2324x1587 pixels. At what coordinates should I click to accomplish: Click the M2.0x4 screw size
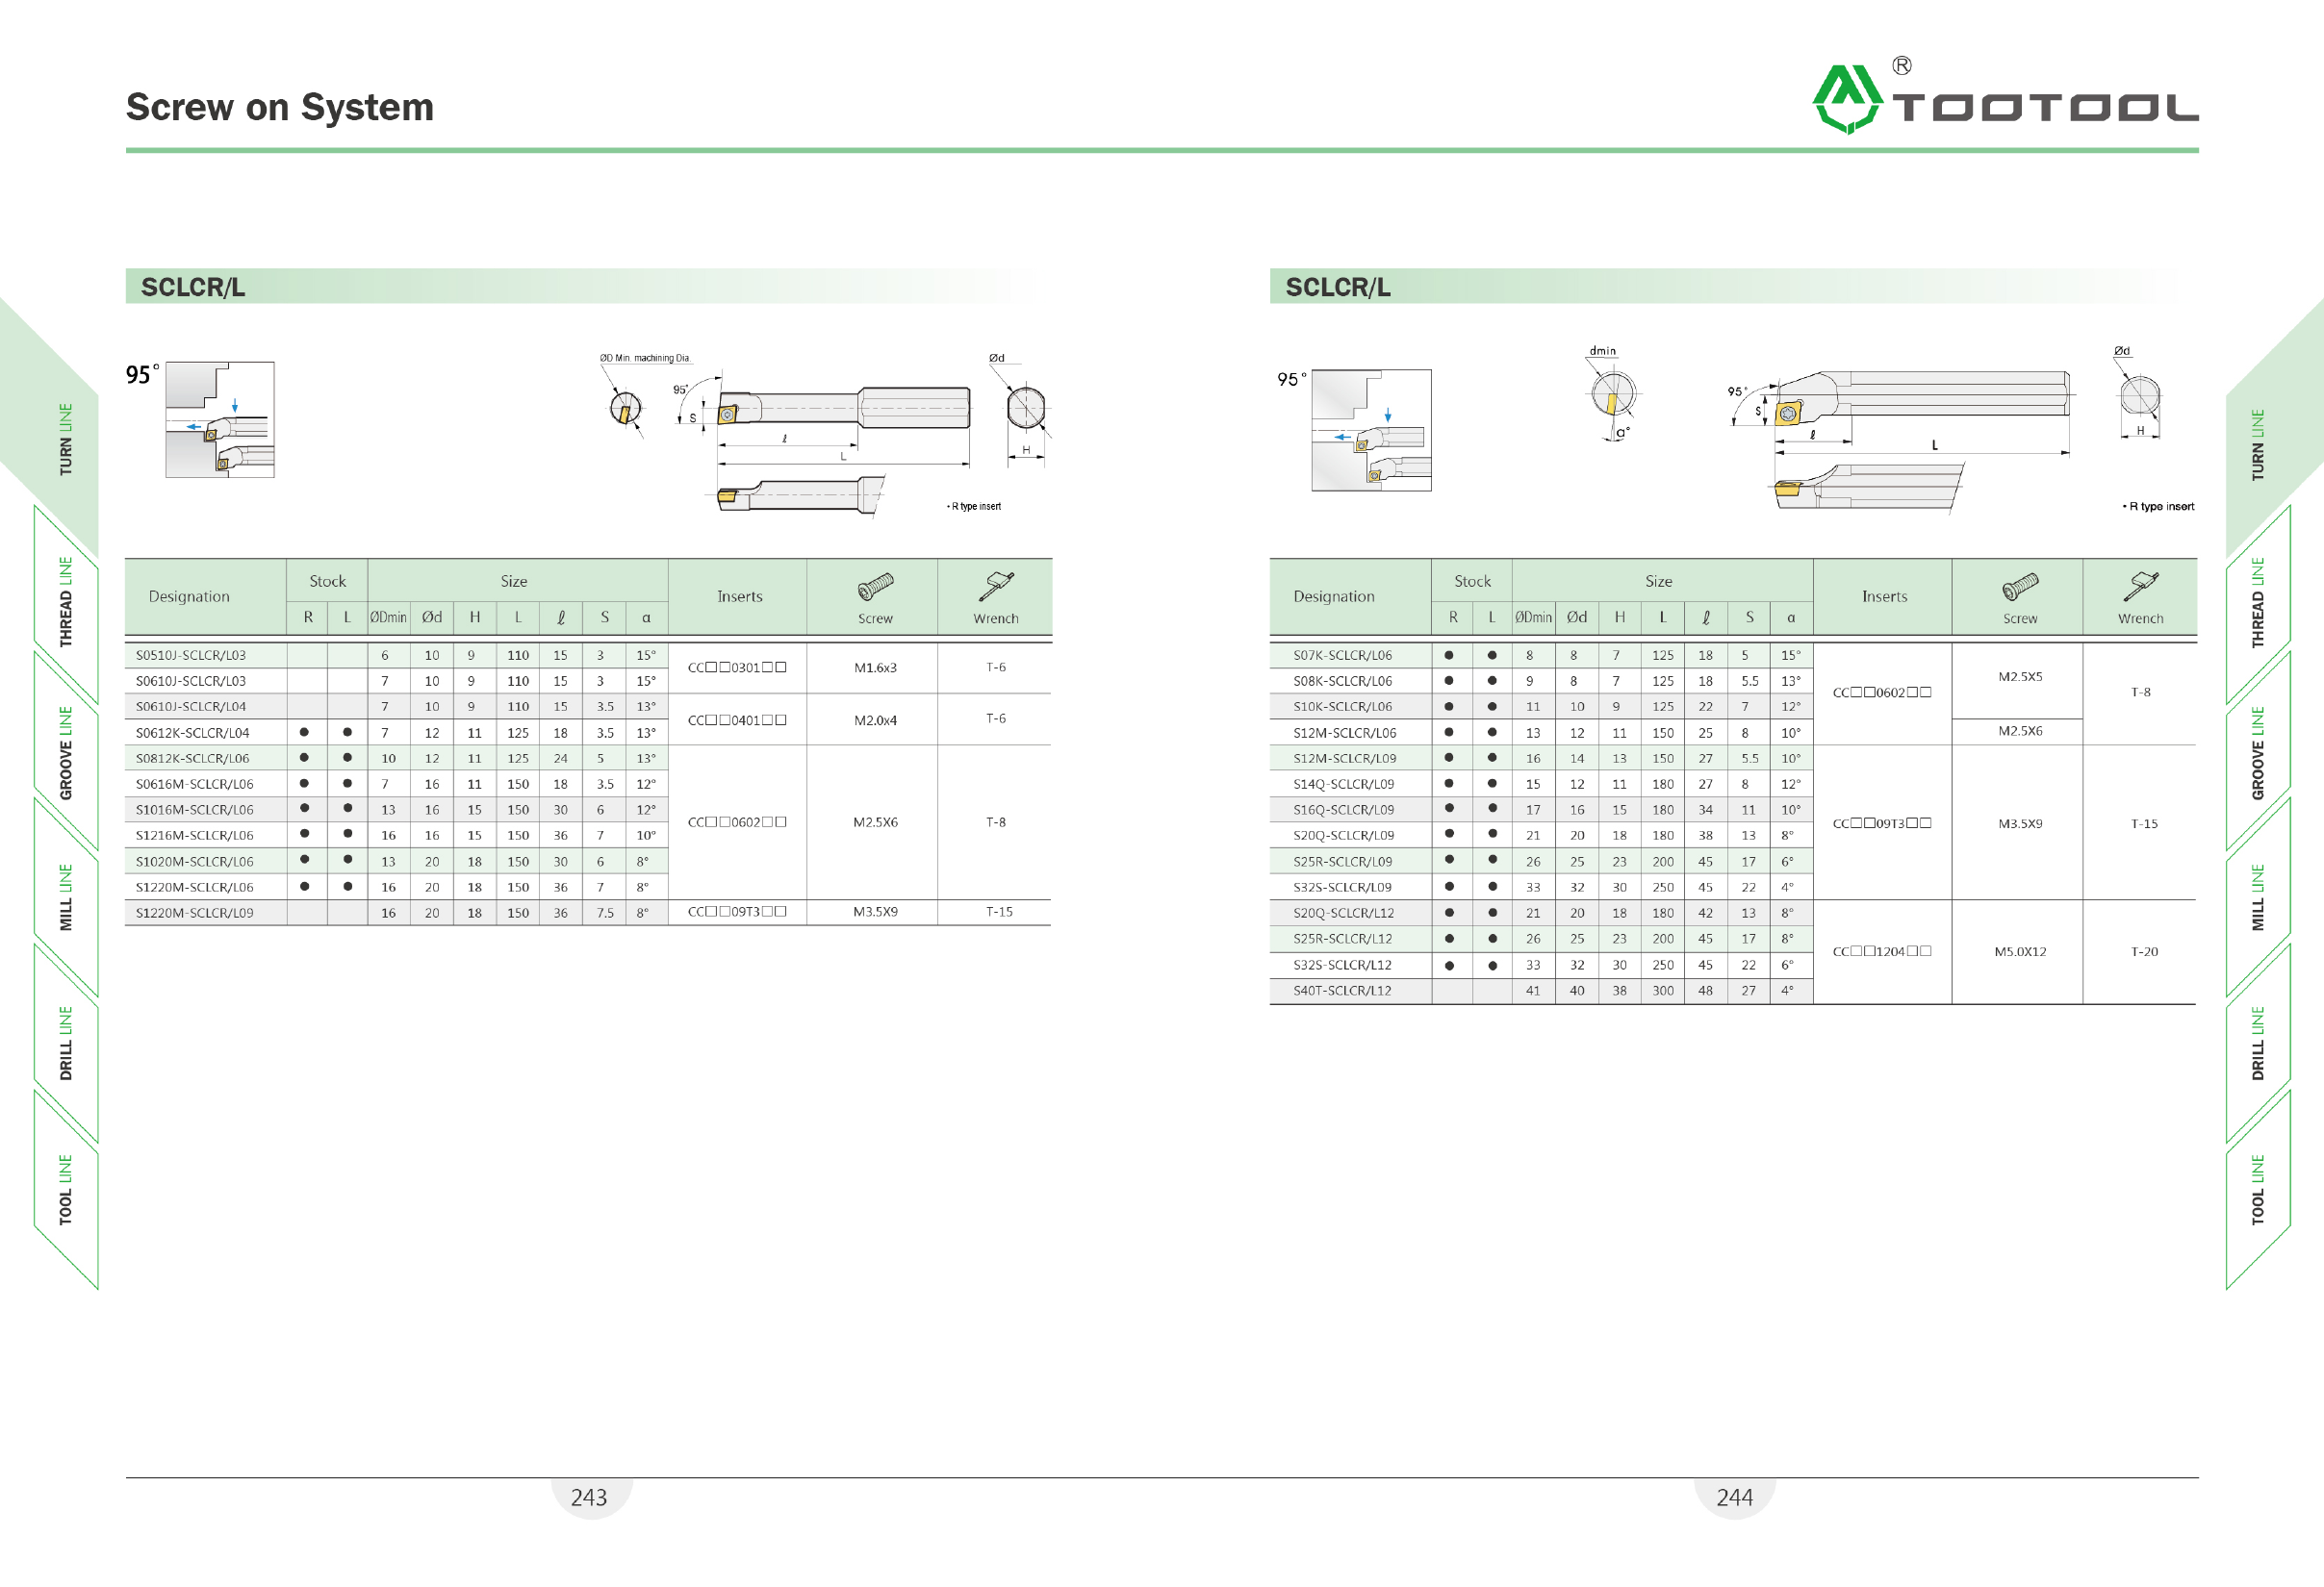875,719
